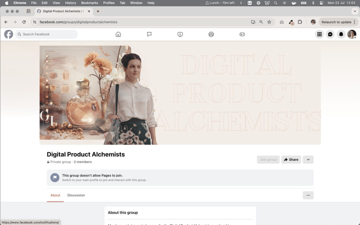The width and height of the screenshot is (360, 225).
Task: Click the Facebook logo
Action: click(x=9, y=34)
